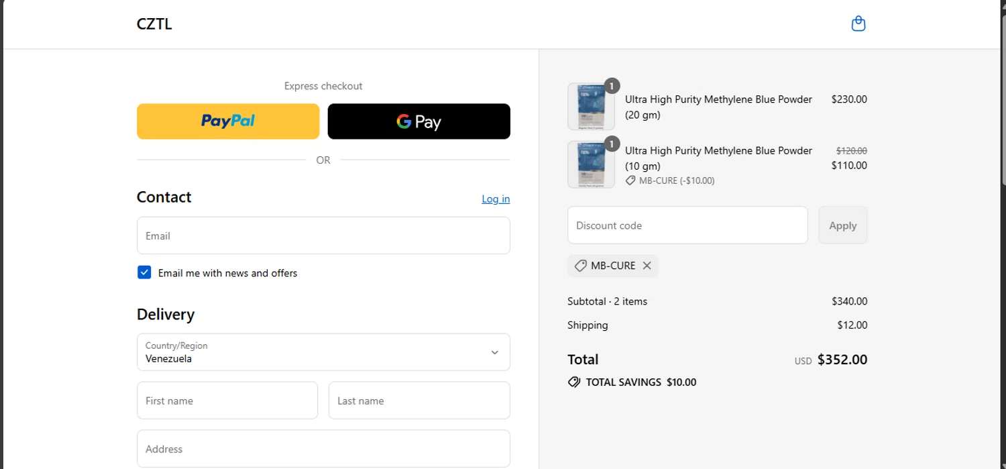
Task: Click the Delivery heading
Action: tap(166, 315)
